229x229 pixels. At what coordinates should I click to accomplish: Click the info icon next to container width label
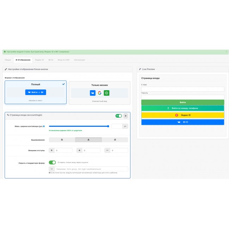44,126
